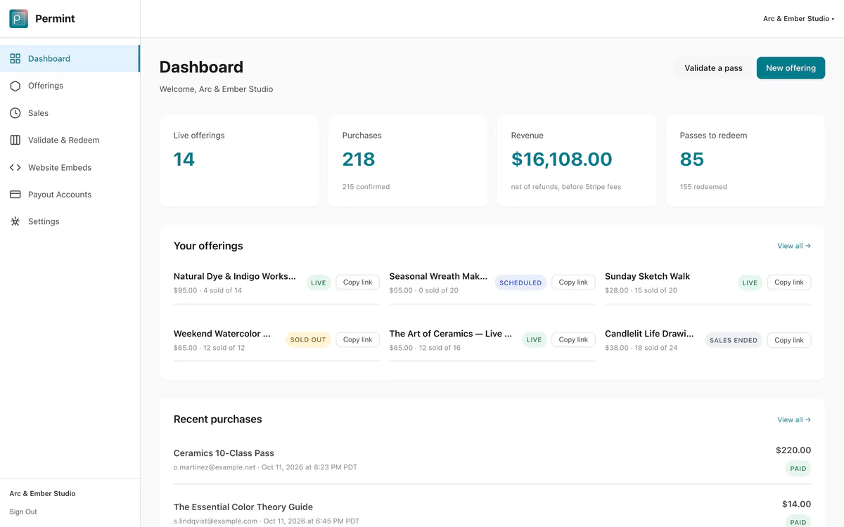This screenshot has width=844, height=527.
Task: Open the Sales section
Action: pos(70,112)
